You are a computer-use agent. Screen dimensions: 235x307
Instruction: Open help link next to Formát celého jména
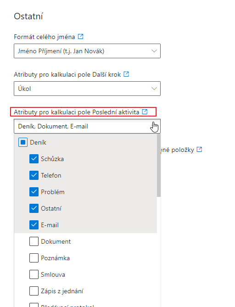(80, 36)
